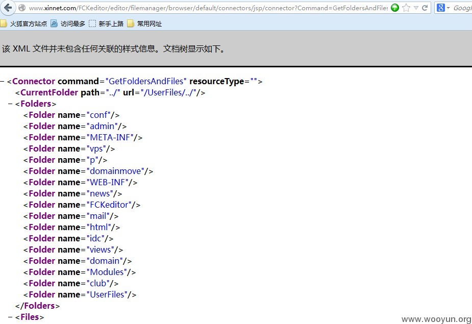The width and height of the screenshot is (472, 324).
Task: Open the 访问最多 bookmark
Action: [68, 23]
